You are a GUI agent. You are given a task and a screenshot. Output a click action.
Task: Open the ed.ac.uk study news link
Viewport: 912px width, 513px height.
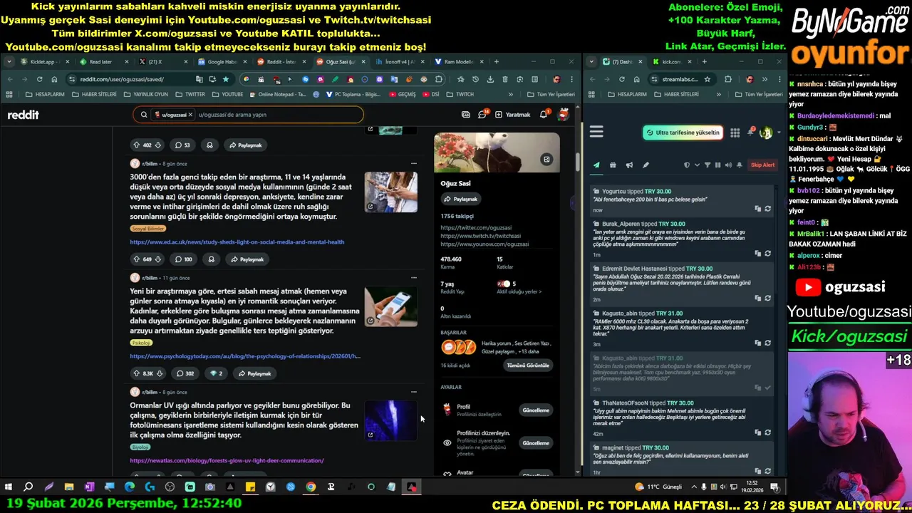[x=237, y=242]
